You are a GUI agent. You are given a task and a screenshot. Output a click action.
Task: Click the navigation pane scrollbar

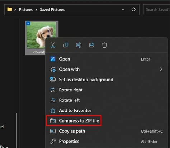pos(16,130)
